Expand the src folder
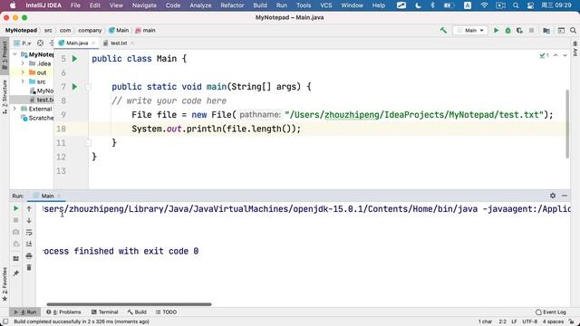580x326 pixels. coord(23,81)
